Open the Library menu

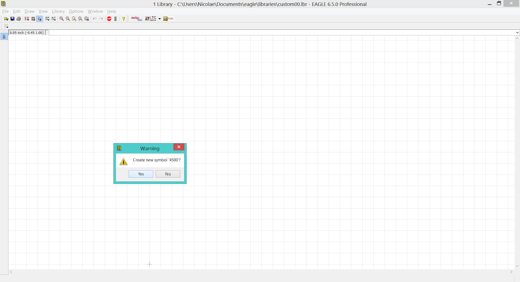pos(58,11)
